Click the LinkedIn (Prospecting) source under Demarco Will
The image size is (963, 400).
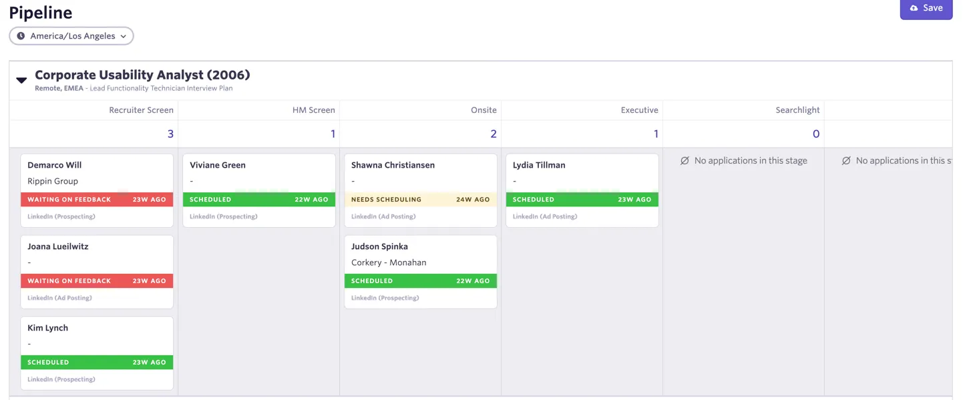[x=61, y=216]
